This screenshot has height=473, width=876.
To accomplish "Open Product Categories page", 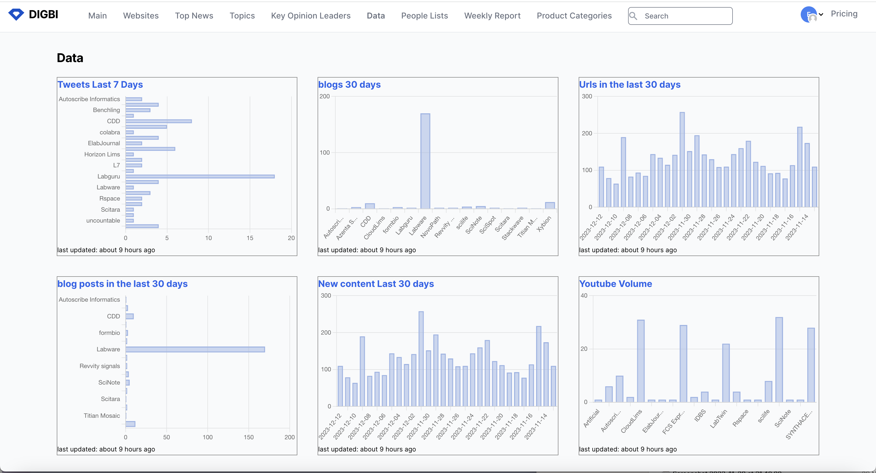I will [x=574, y=16].
